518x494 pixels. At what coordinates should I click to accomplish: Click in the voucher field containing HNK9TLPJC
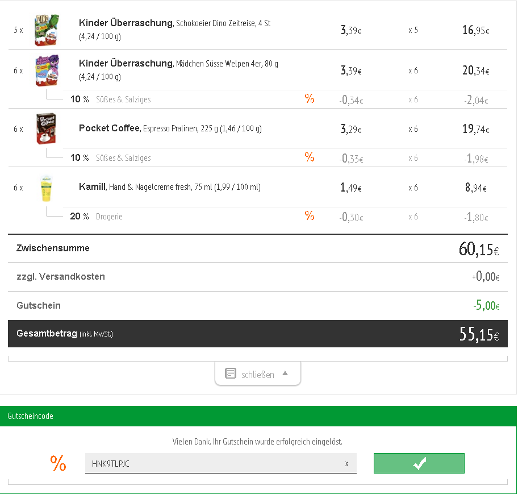221,463
